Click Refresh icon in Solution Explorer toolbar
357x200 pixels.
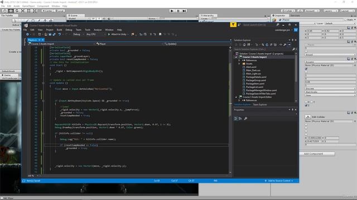[x=267, y=44]
